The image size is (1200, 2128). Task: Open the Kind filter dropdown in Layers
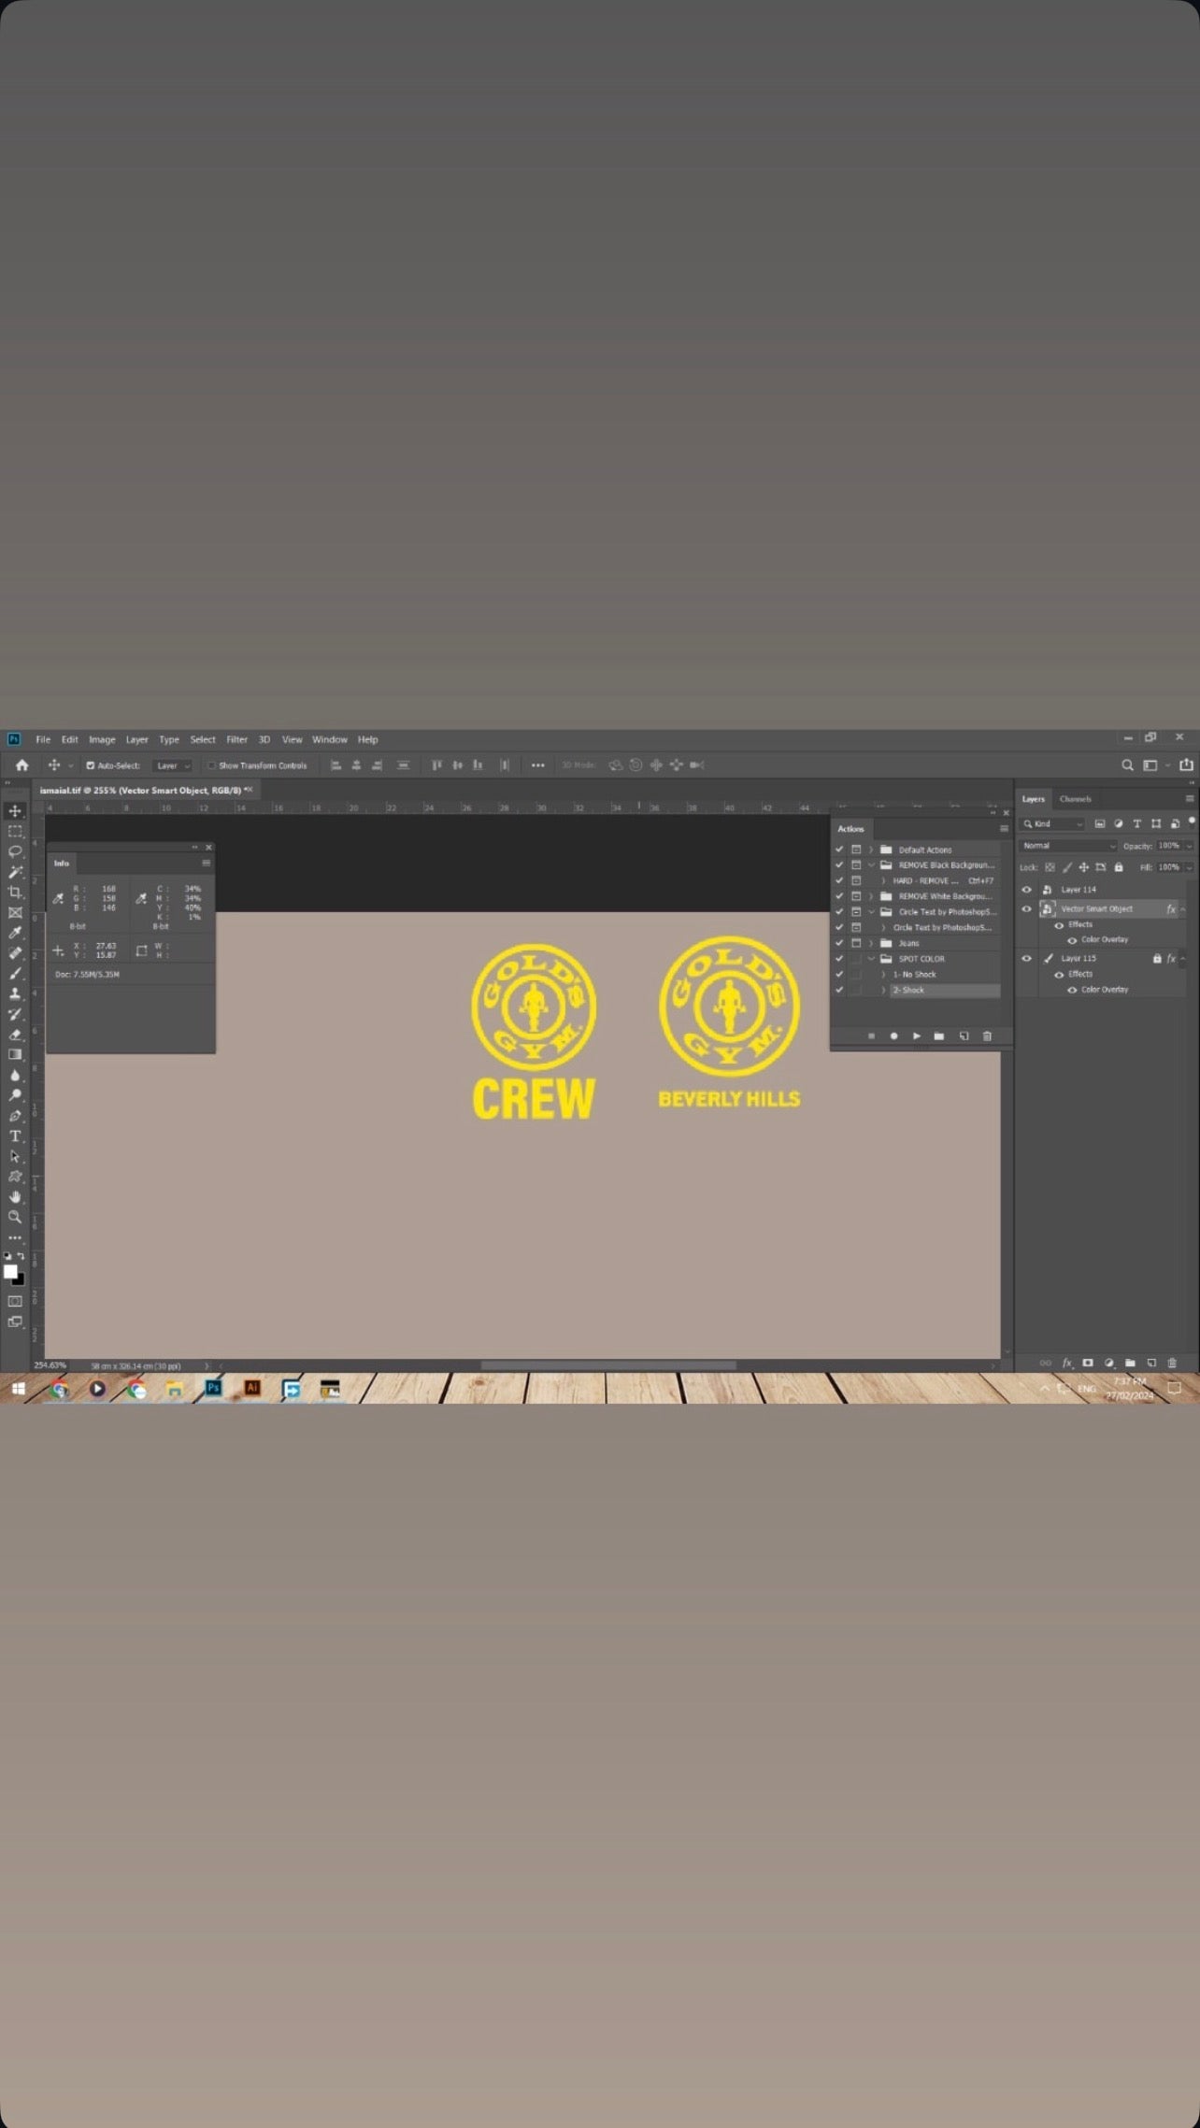point(1052,823)
